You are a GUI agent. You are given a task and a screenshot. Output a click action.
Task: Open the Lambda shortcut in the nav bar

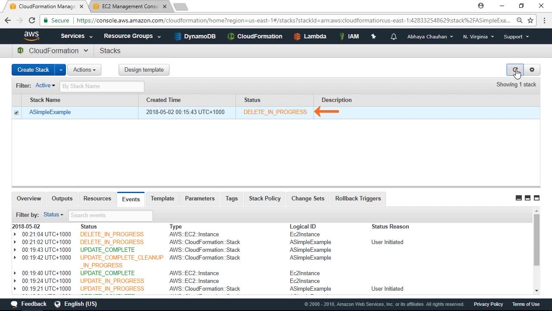[x=310, y=36]
